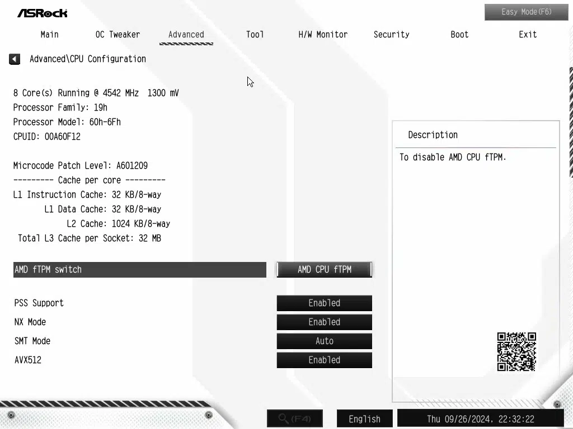Open the H/W Monitor tab
The width and height of the screenshot is (573, 429).
click(x=323, y=35)
